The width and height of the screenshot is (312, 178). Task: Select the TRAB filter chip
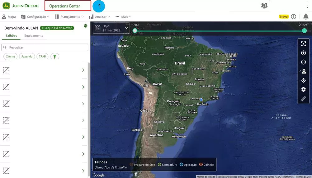coord(42,57)
